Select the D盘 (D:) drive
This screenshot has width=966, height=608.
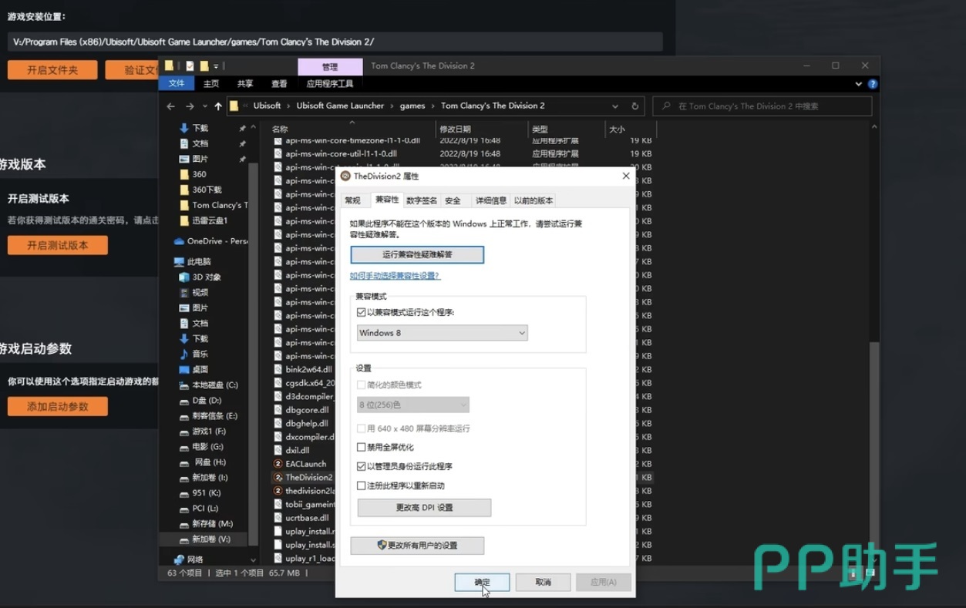pos(200,401)
